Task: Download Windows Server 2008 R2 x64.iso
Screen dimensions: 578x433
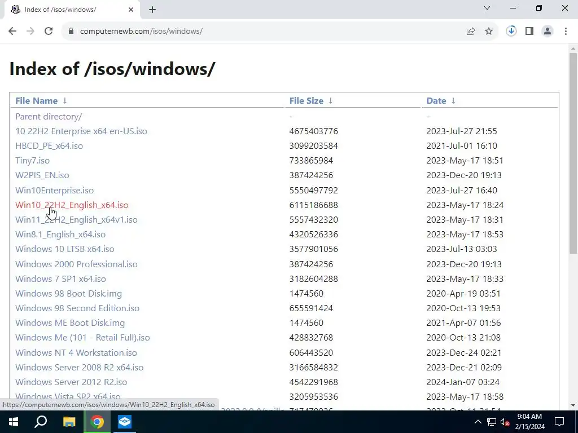Action: coord(79,368)
